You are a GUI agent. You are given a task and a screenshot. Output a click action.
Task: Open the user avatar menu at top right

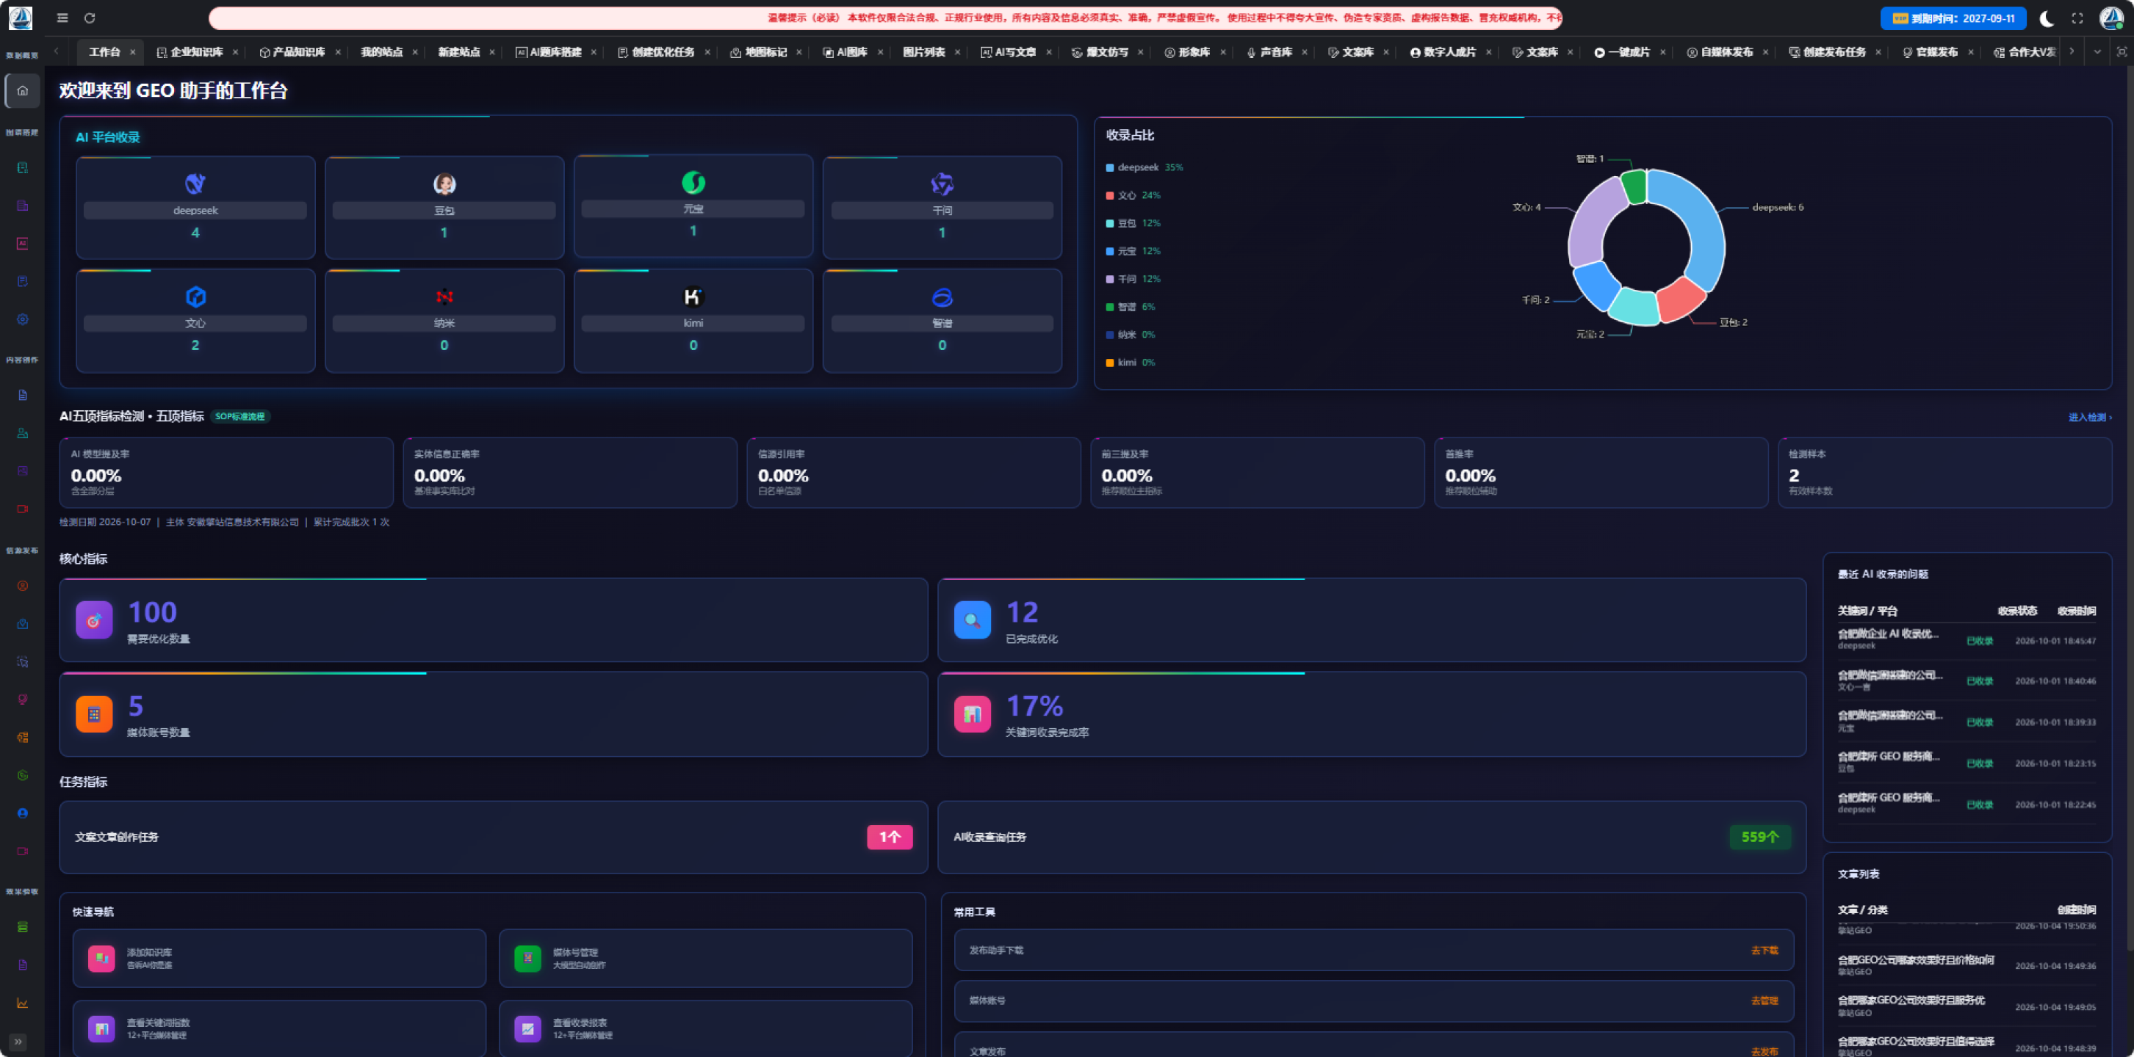(x=2110, y=18)
